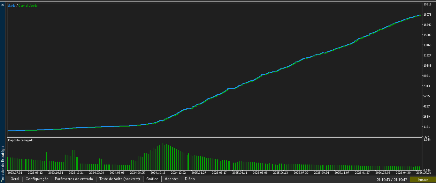436x183 pixels.
Task: Click the 2023.12.21 date label
Action: [76, 173]
